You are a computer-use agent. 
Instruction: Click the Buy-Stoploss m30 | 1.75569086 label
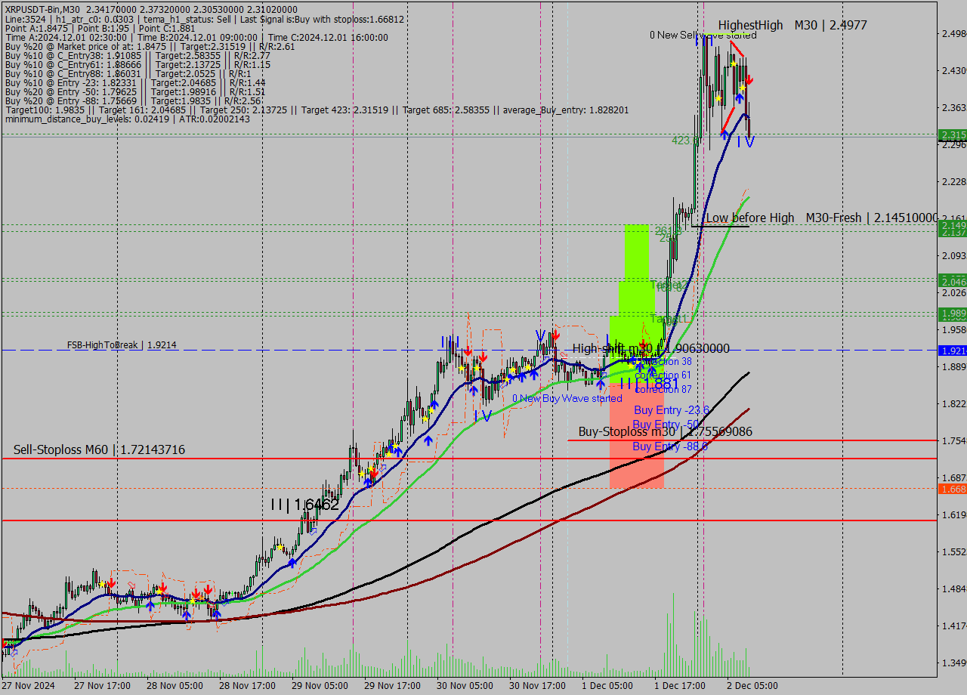coord(665,431)
